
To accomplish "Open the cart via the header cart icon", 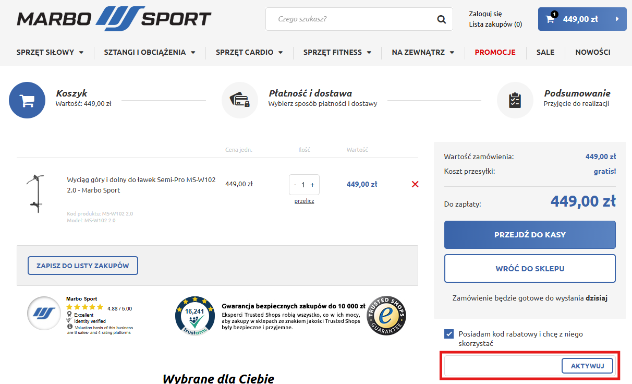I will click(550, 19).
